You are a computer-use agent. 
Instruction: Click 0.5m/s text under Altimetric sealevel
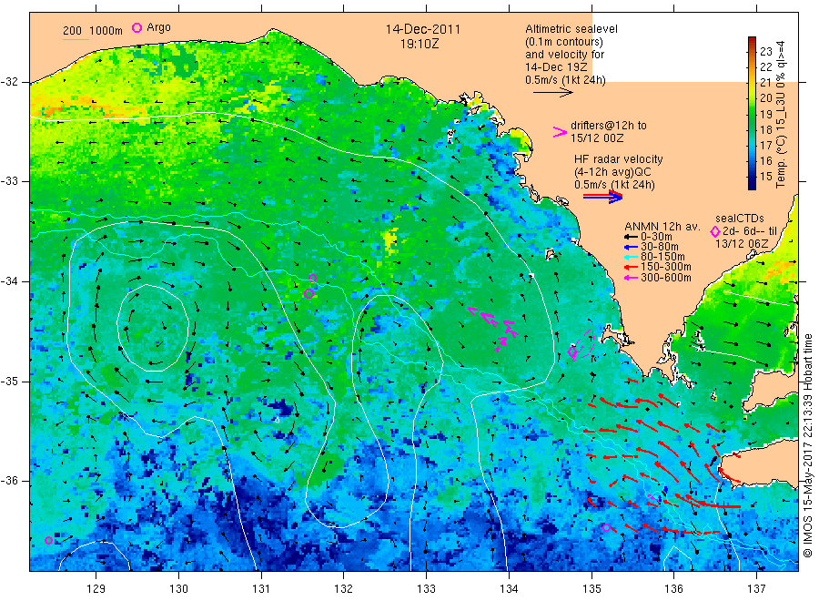565,80
